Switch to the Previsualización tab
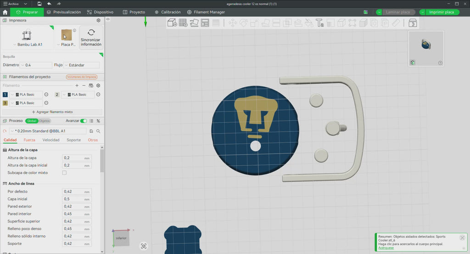This screenshot has height=254, width=470. tap(64, 12)
